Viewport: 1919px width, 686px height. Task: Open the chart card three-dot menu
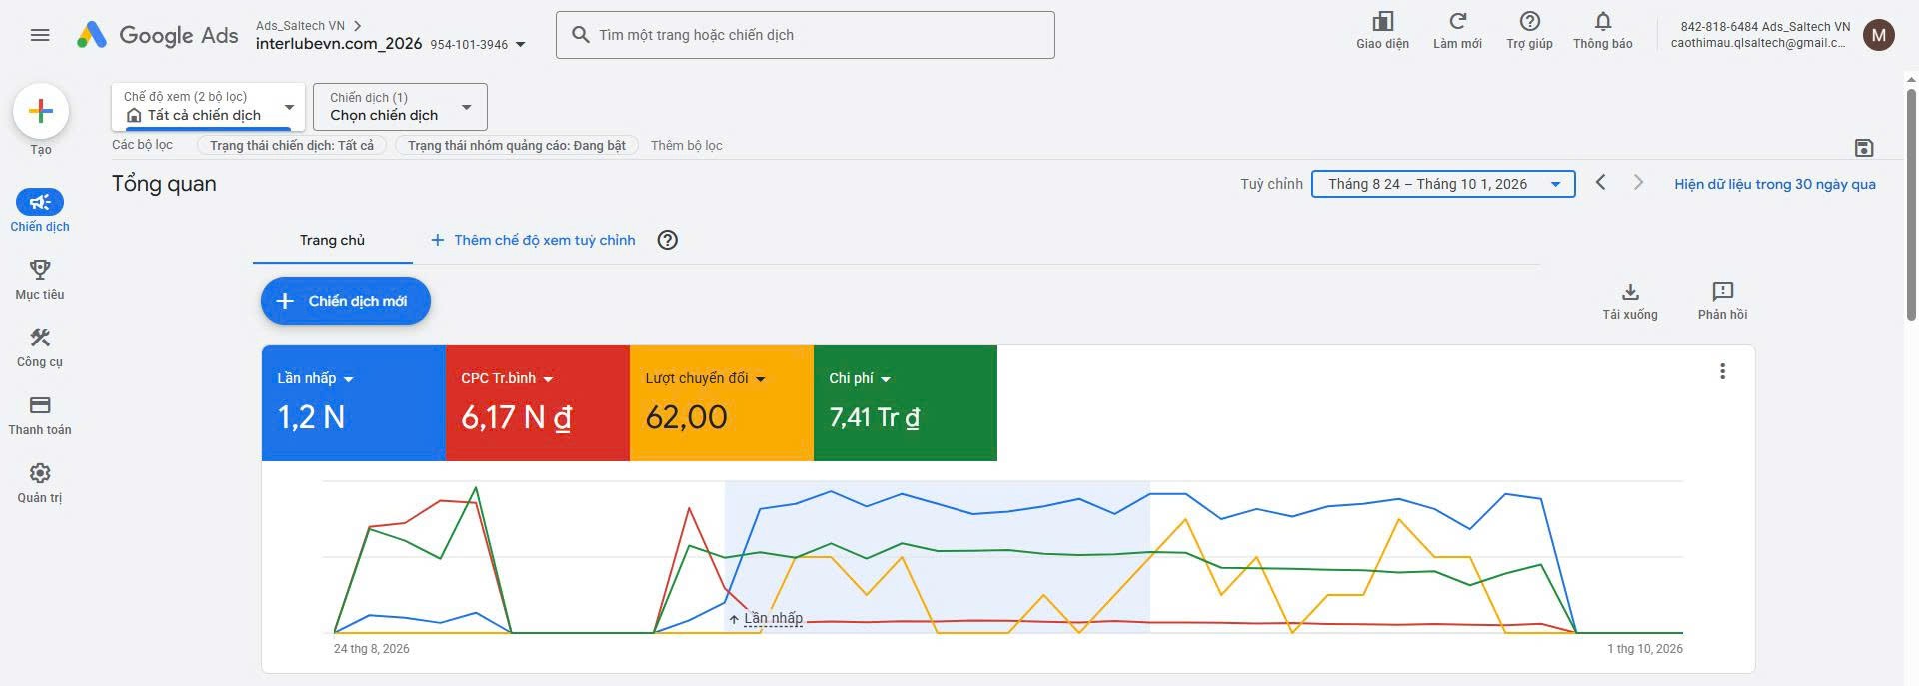pyautogui.click(x=1722, y=371)
